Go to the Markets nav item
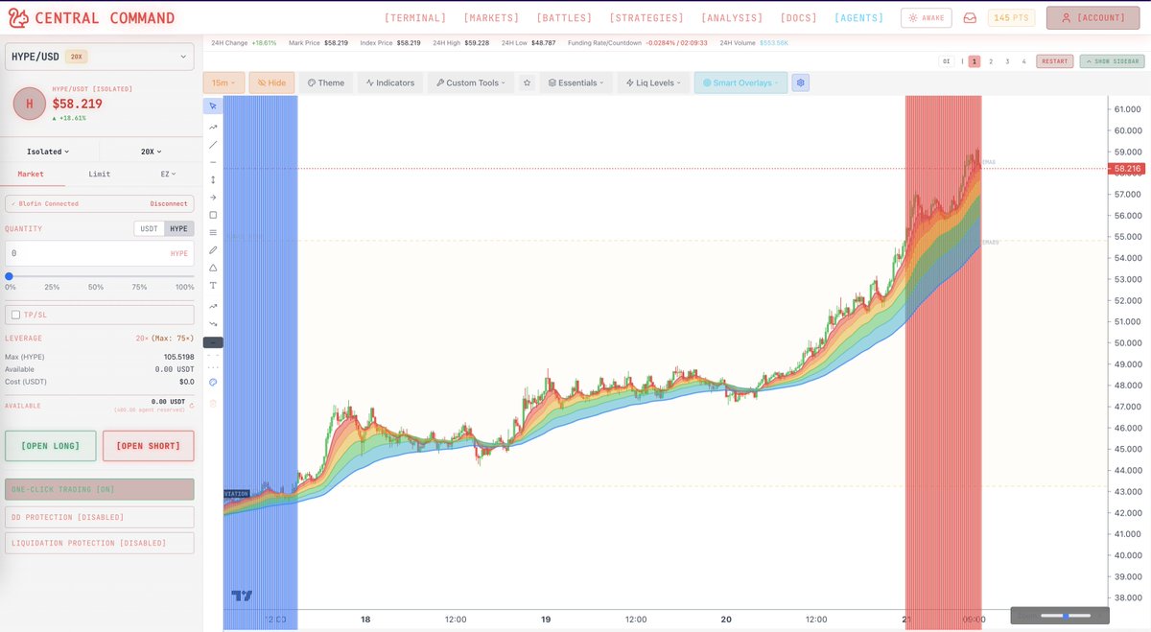Image resolution: width=1151 pixels, height=632 pixels. pyautogui.click(x=491, y=18)
